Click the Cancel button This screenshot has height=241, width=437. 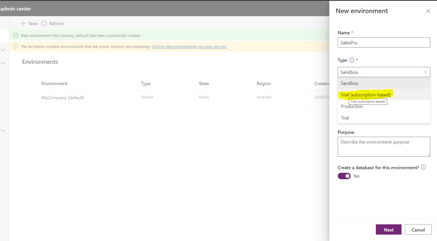click(x=418, y=230)
